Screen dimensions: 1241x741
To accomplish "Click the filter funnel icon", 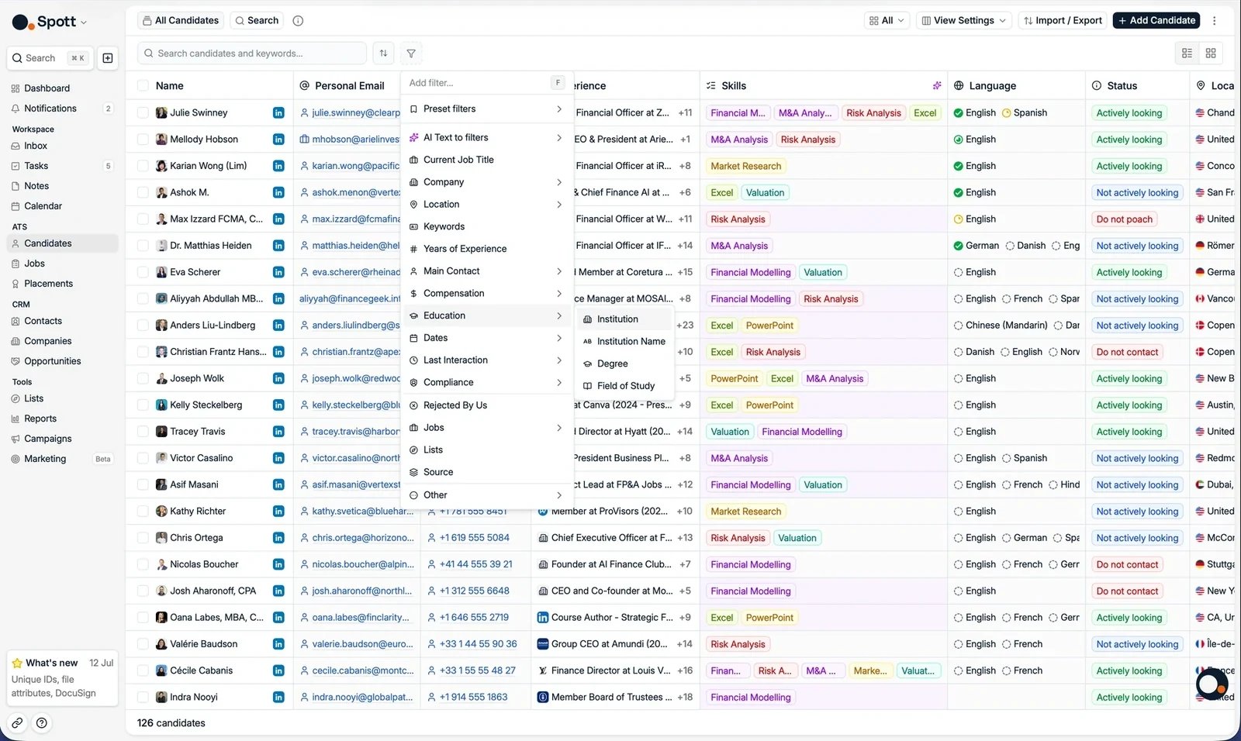I will click(x=411, y=53).
